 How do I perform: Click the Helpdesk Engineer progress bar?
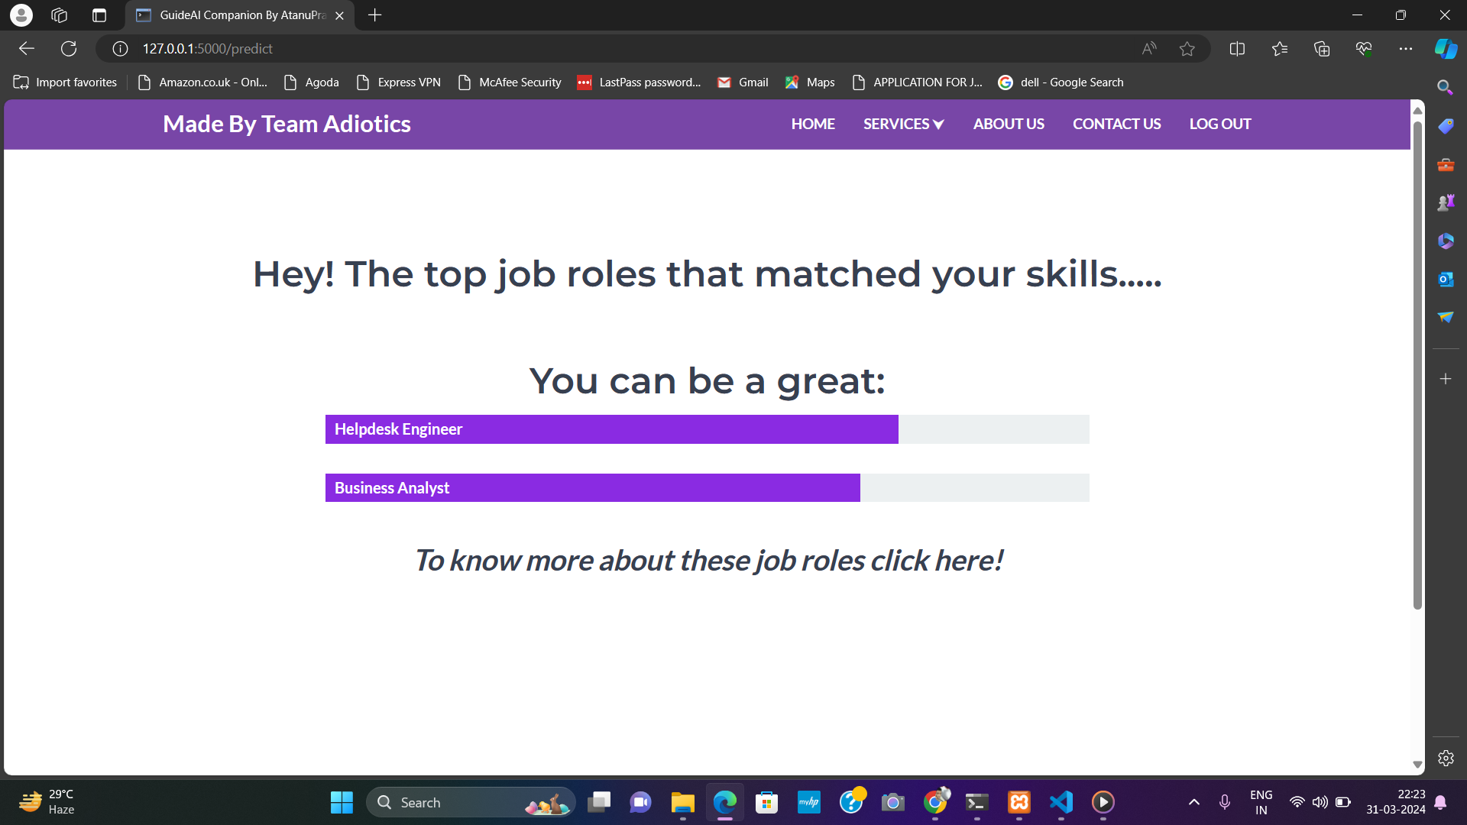click(611, 429)
